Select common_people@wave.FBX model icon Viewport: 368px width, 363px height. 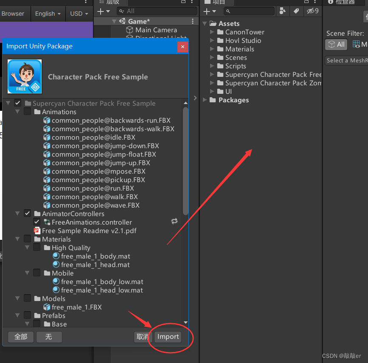click(47, 205)
